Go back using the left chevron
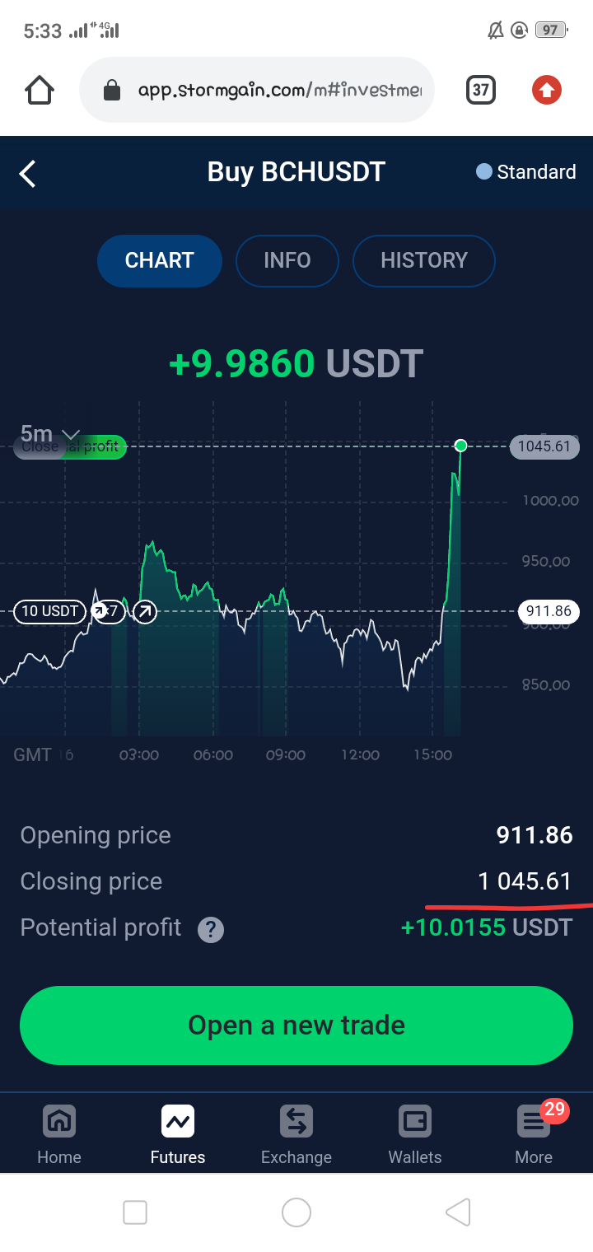Screen dimensions: 593x1252 click(27, 173)
